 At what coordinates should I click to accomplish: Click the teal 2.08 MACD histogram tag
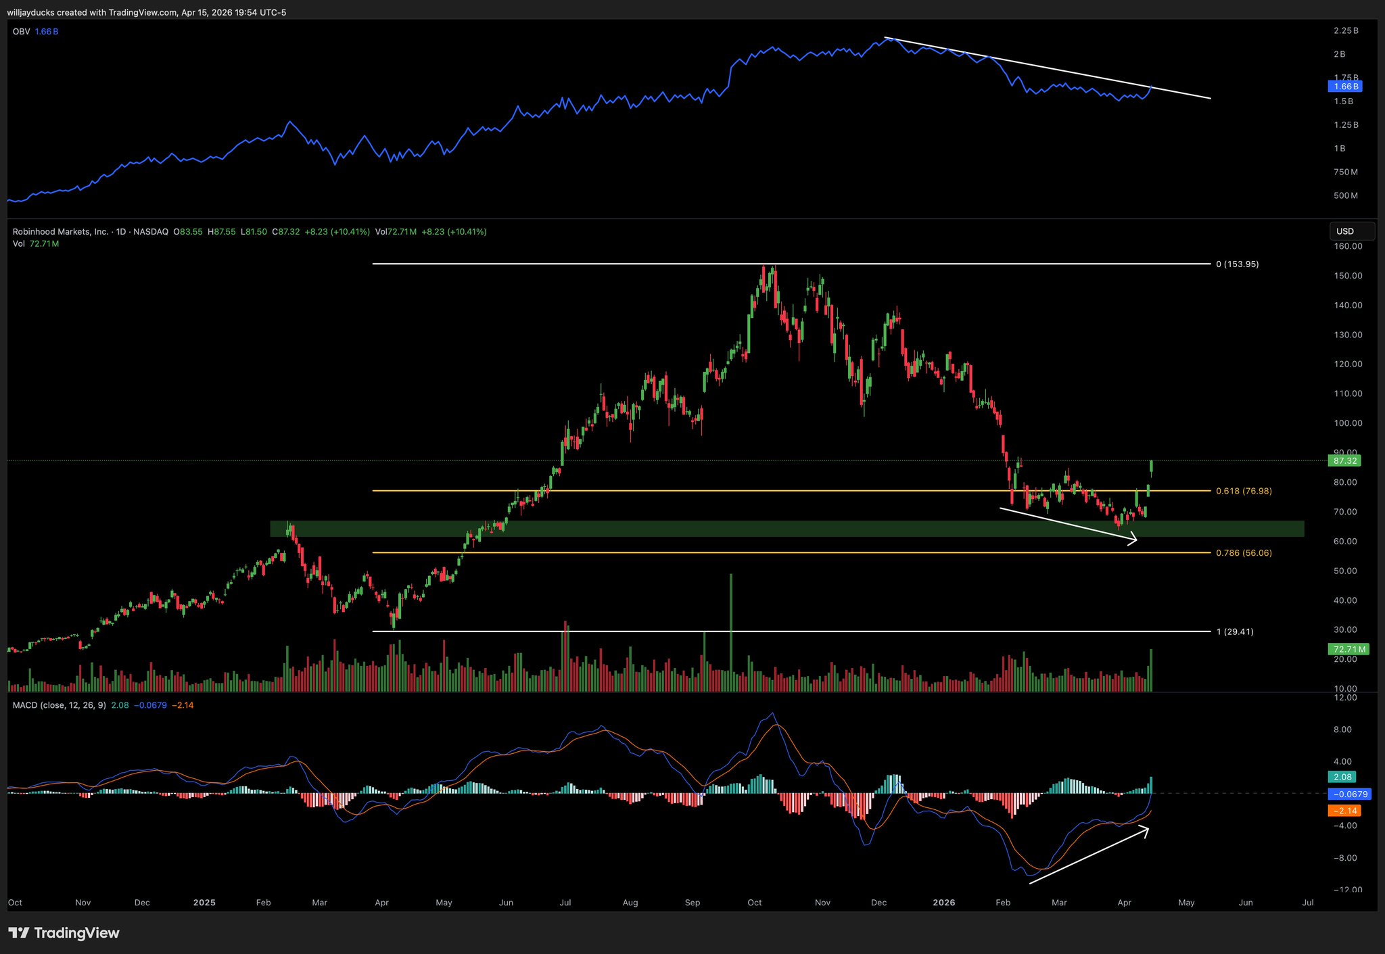coord(1342,777)
